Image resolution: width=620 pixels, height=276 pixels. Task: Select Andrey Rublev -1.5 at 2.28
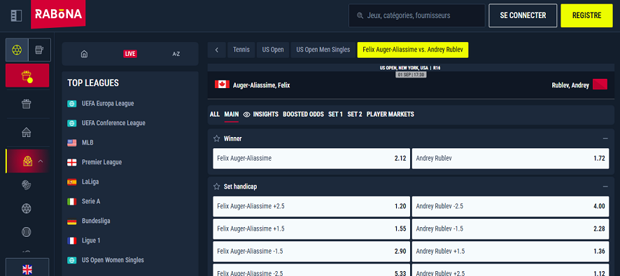coord(510,229)
